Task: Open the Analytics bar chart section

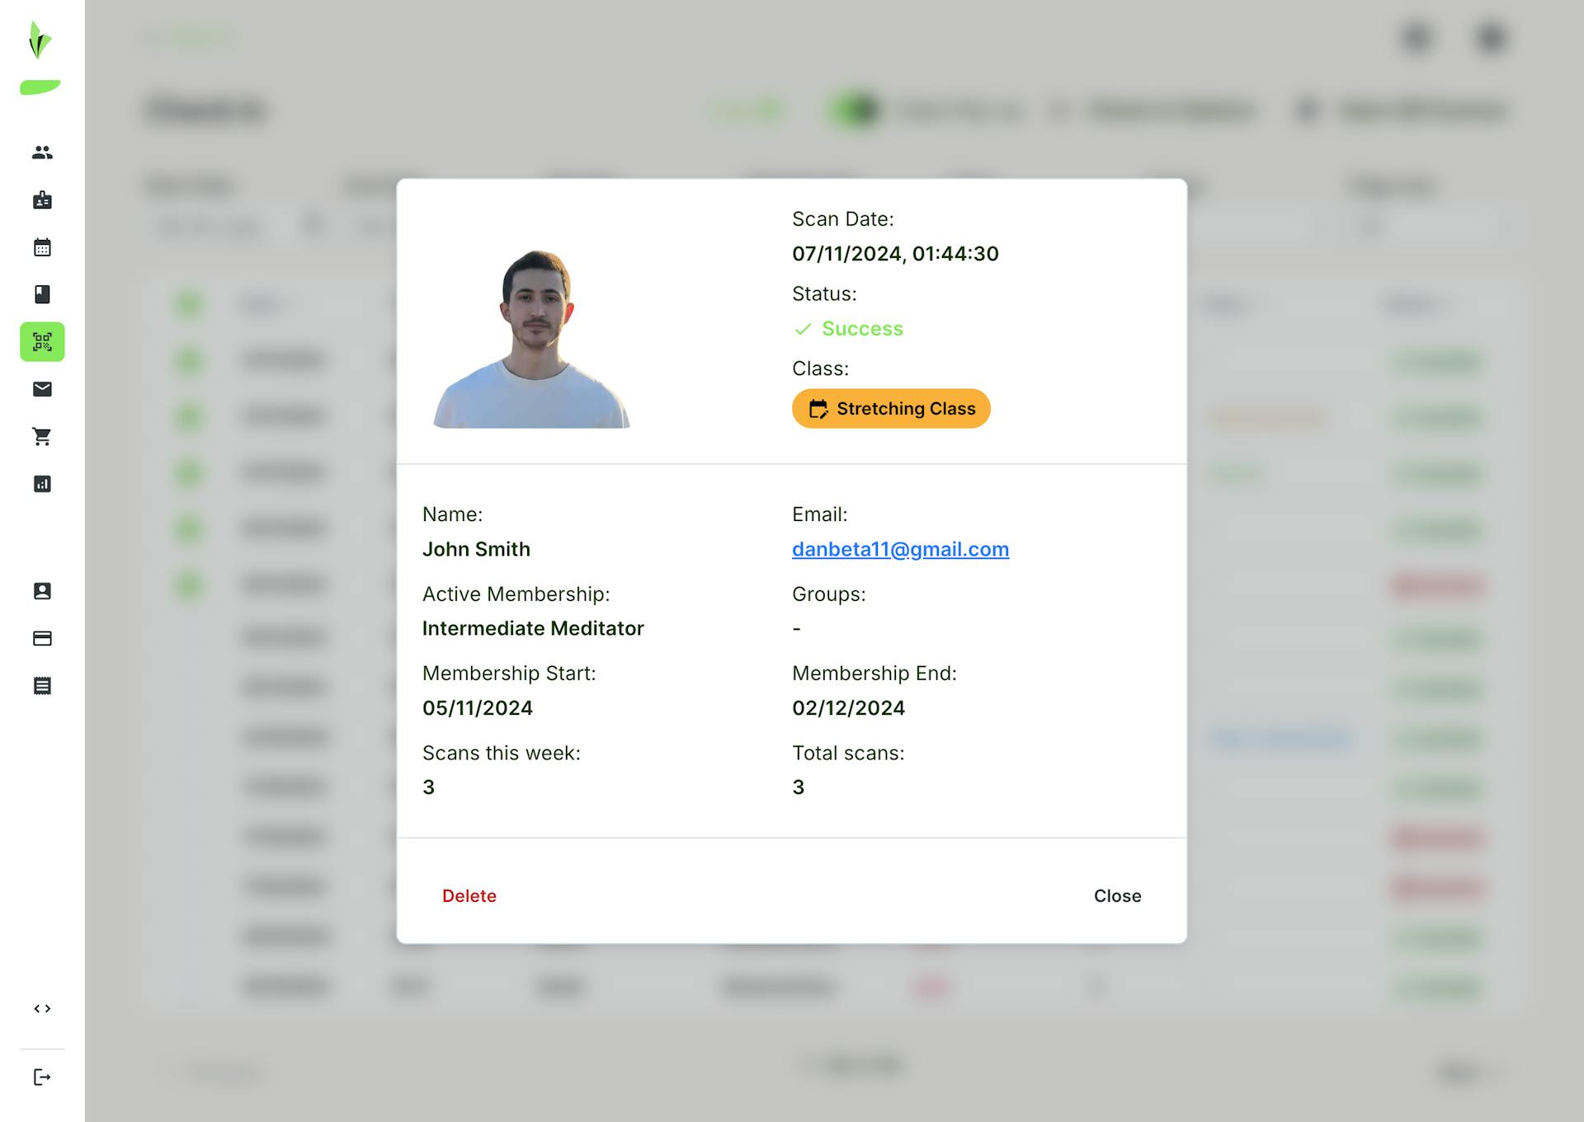Action: click(x=42, y=484)
